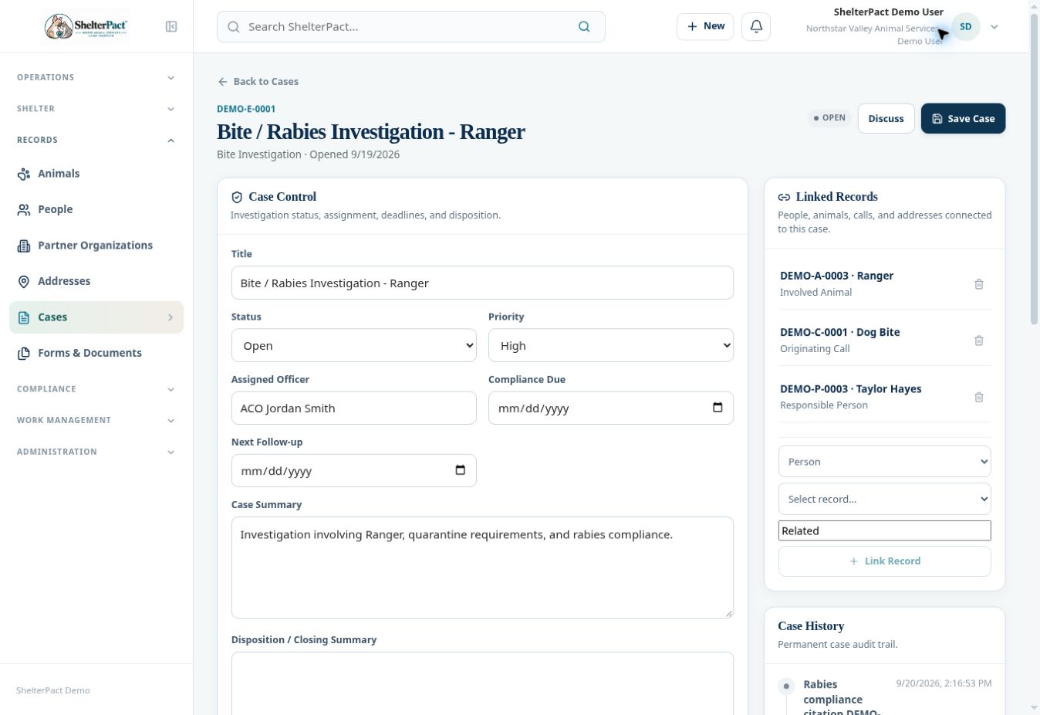This screenshot has height=715, width=1040.
Task: Focus the Search ShelterPact field
Action: [410, 26]
